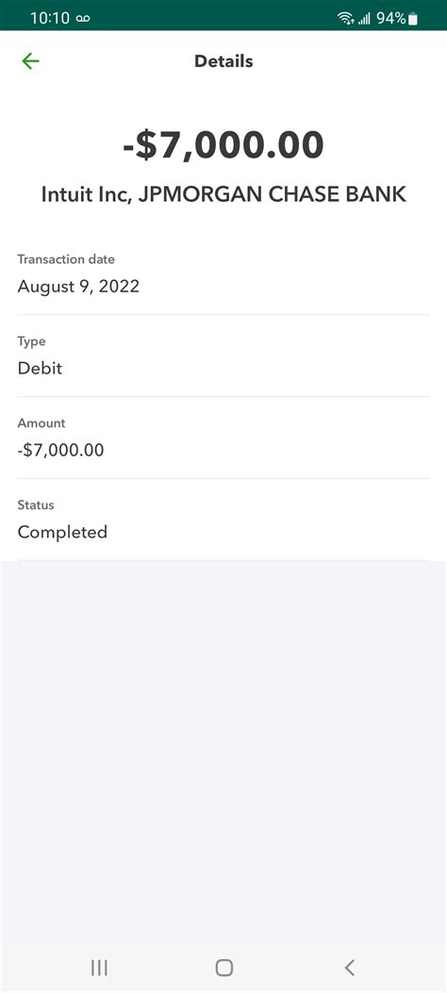Tap the Wi-Fi status icon
The height and width of the screenshot is (993, 447).
tap(346, 18)
